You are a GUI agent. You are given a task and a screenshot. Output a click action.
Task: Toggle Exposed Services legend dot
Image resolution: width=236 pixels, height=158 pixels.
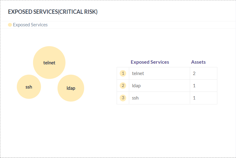coord(10,25)
